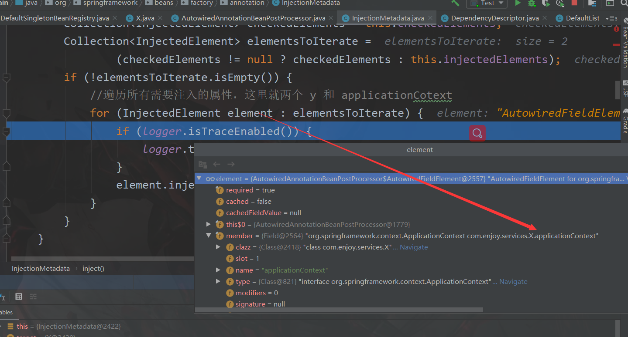
Task: Click 'annotation' breadcrumb in navigation bar
Action: [x=242, y=3]
